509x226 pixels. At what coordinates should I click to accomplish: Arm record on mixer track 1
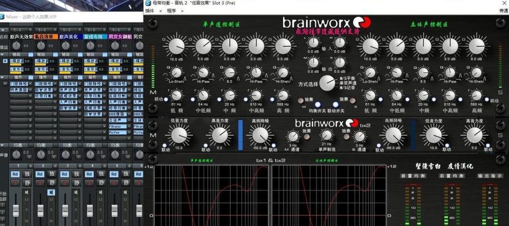[15, 182]
